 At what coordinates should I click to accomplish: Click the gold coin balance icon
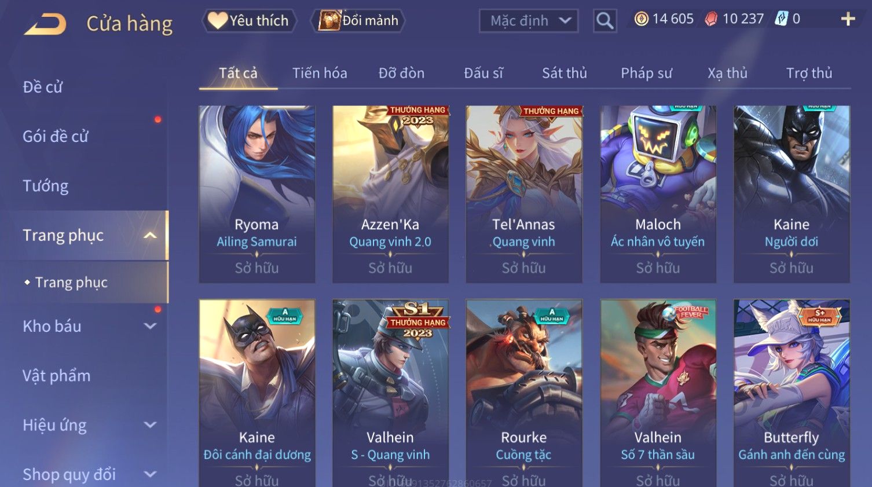point(642,19)
